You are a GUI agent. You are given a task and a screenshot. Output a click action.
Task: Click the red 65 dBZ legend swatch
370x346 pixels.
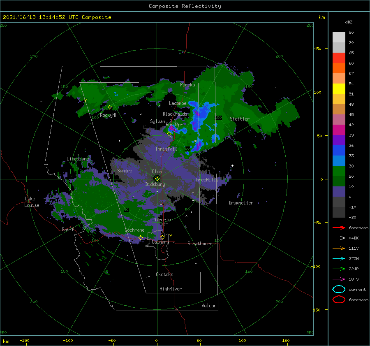pos(339,58)
